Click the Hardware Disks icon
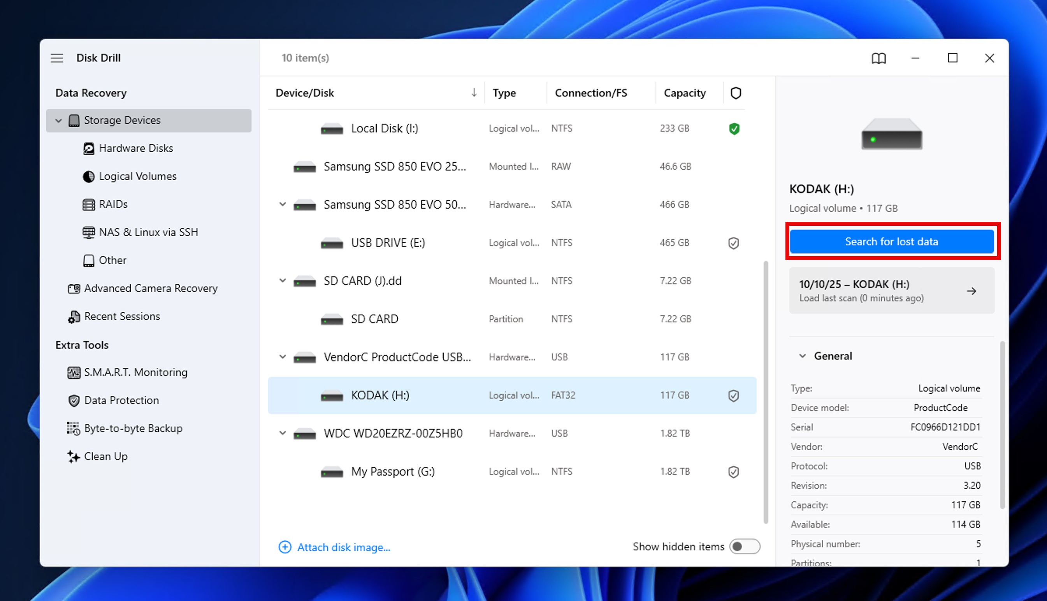Screen dimensions: 1047x601 88,148
